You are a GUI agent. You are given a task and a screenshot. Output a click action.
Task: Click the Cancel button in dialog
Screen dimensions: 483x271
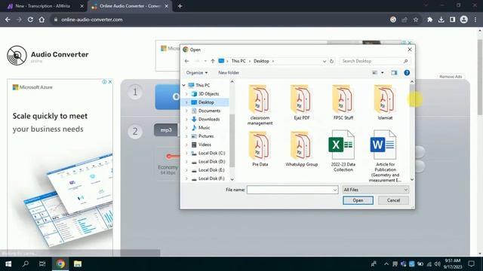click(x=393, y=200)
